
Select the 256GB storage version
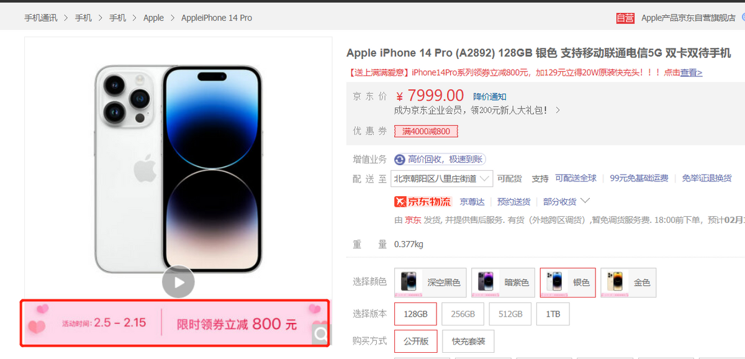click(x=463, y=314)
